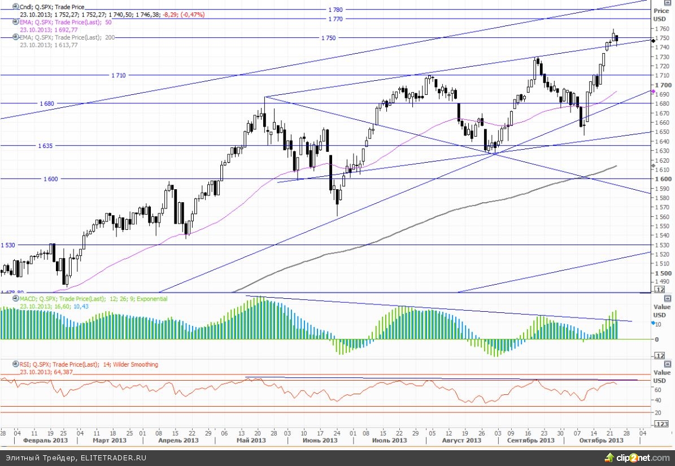Click the RSI pane maximize icon
The height and width of the screenshot is (466, 675).
tap(668, 364)
